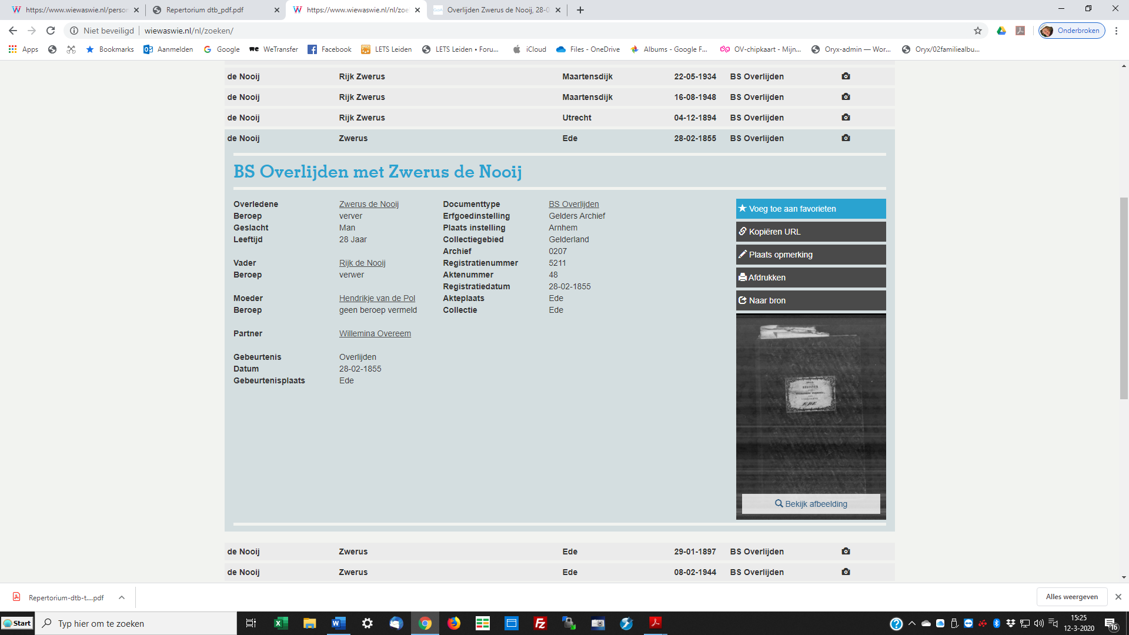This screenshot has width=1129, height=635.
Task: Click the Afdrukken print button
Action: click(810, 278)
